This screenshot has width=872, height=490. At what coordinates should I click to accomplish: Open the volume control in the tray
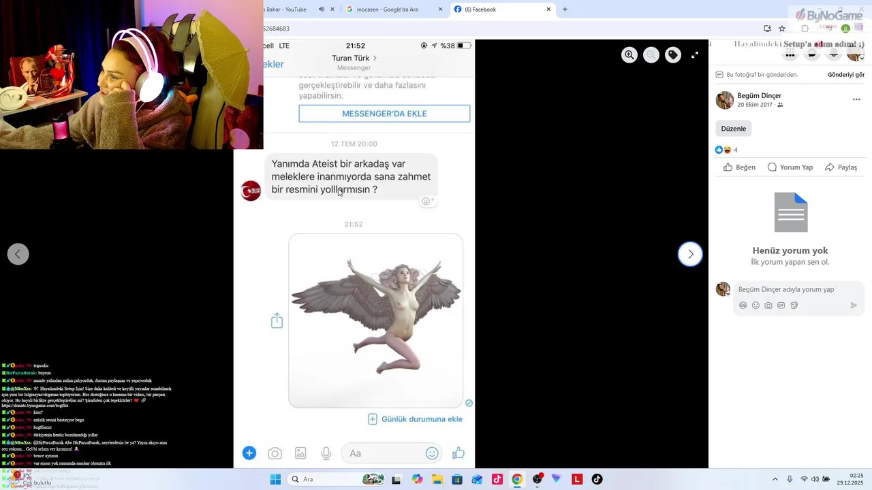coord(815,479)
